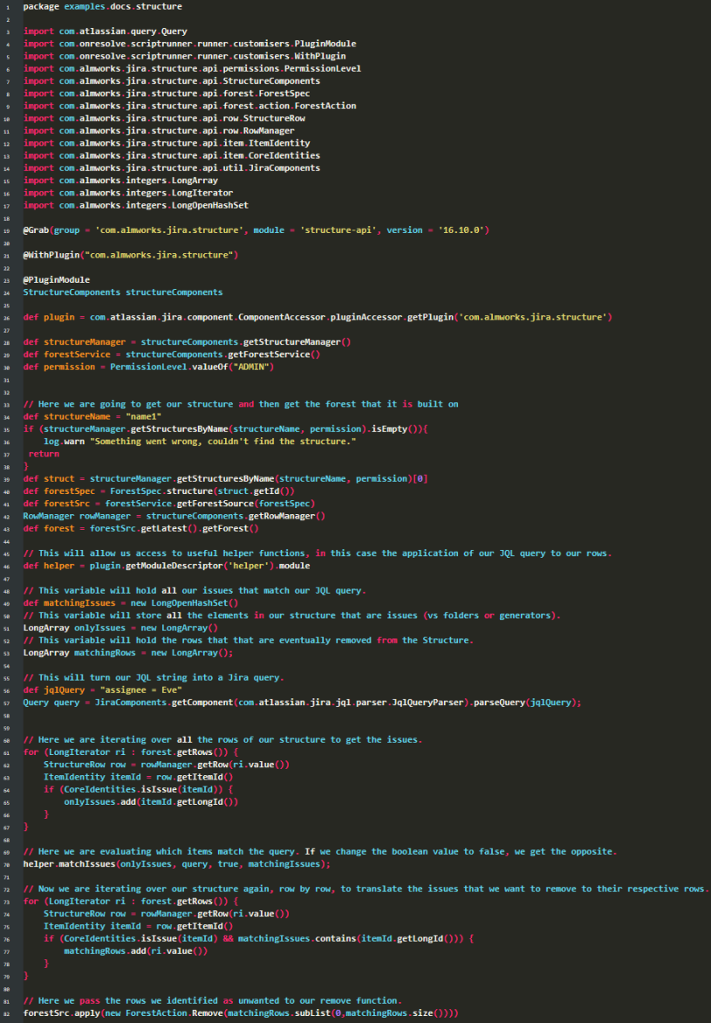This screenshot has height=1023, width=711.
Task: Select the line def structureName = "name1"
Action: tap(92, 416)
